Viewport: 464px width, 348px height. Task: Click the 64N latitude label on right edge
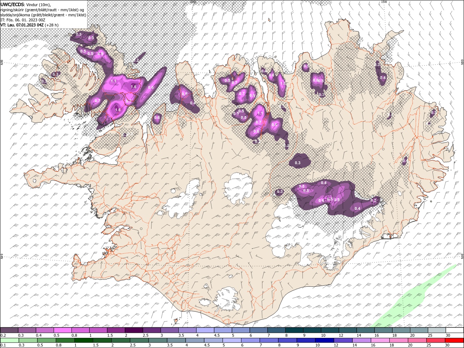(462, 256)
